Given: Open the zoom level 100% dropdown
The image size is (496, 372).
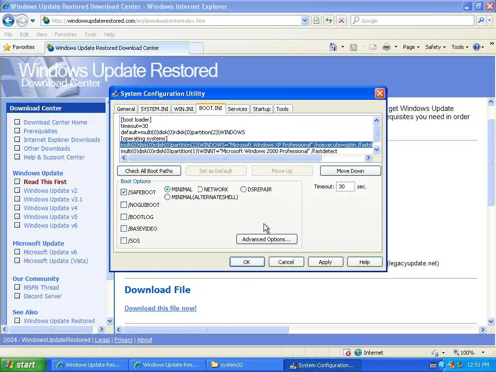Looking at the screenshot, I should point(483,353).
